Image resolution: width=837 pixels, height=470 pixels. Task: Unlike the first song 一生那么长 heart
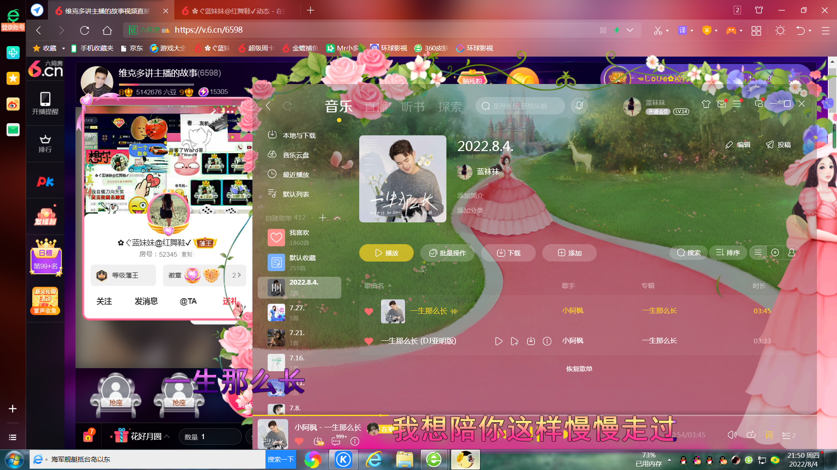tap(369, 311)
